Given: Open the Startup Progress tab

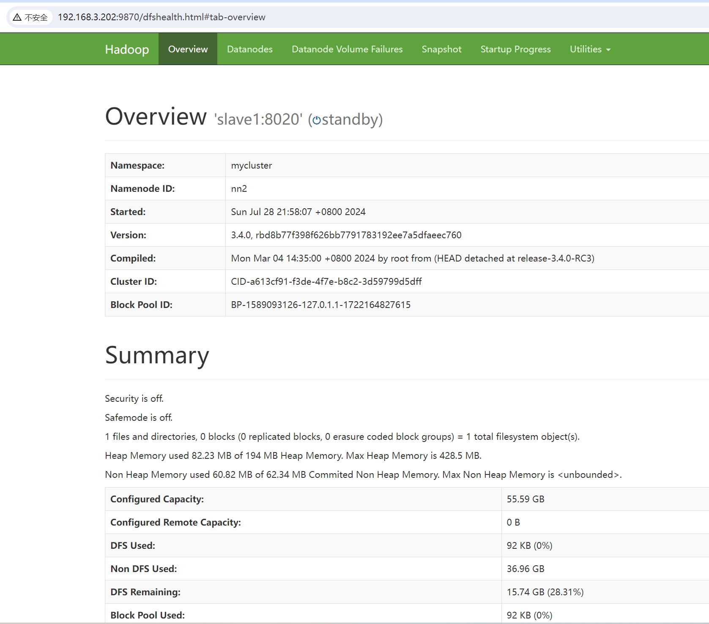Looking at the screenshot, I should 515,49.
